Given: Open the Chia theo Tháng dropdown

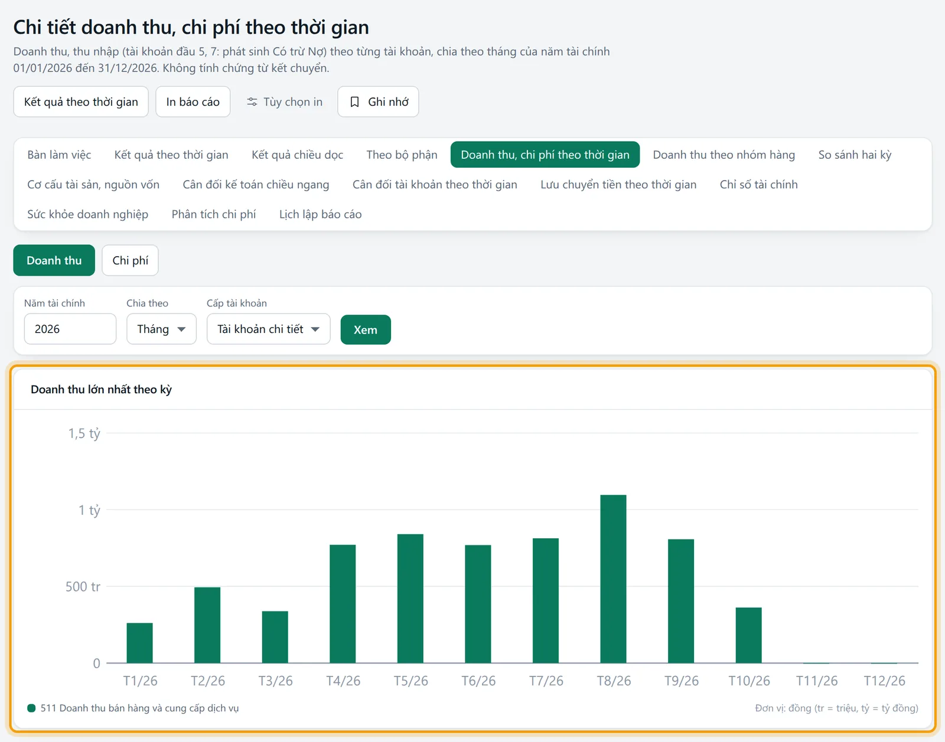Looking at the screenshot, I should [161, 329].
